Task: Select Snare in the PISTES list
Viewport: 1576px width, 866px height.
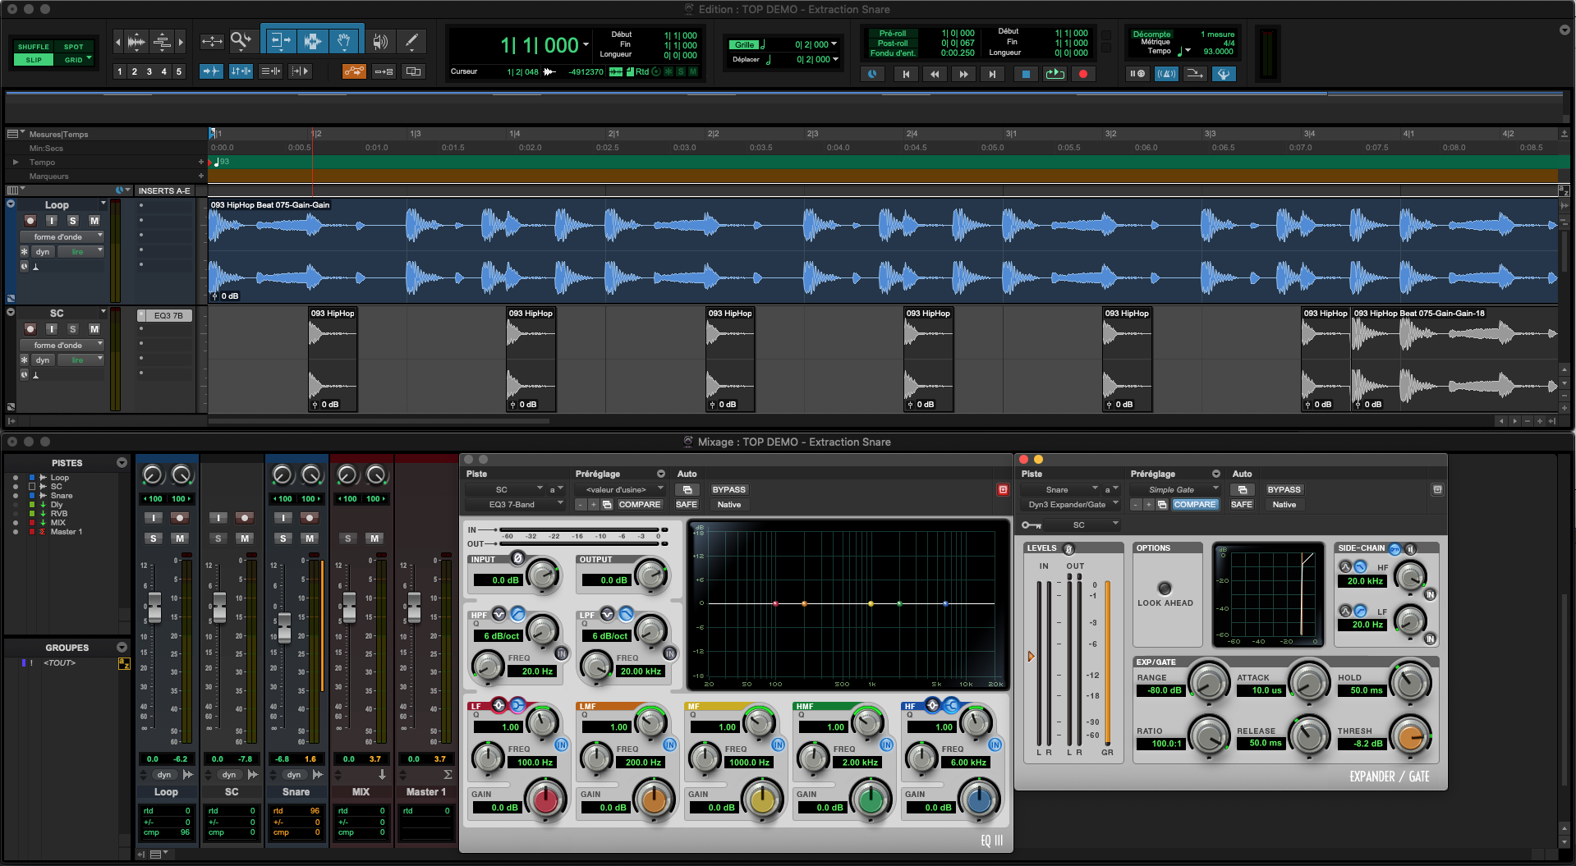Action: coord(62,496)
